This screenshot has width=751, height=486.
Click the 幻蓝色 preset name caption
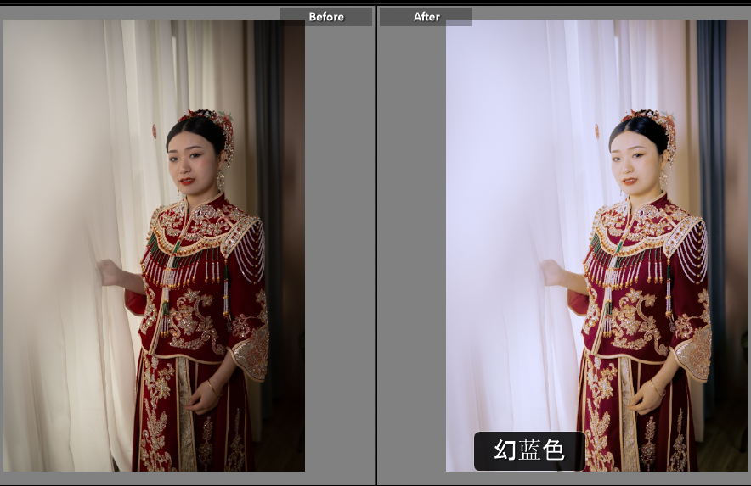(x=528, y=450)
